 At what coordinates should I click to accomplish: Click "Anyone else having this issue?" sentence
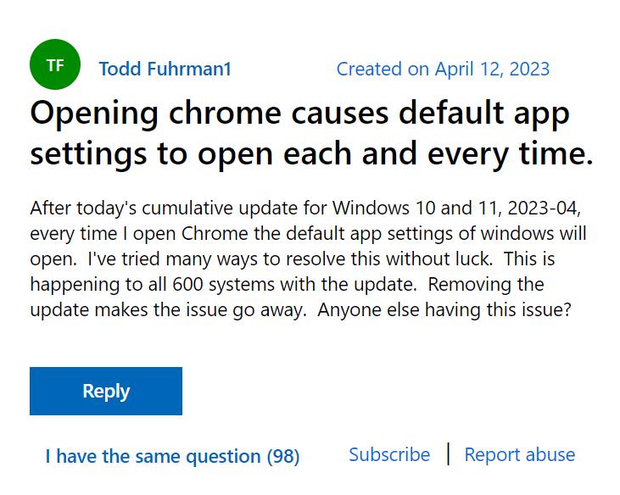tap(444, 310)
